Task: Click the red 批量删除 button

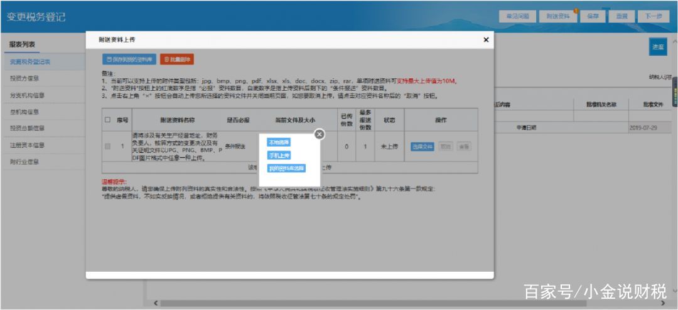Action: point(177,59)
